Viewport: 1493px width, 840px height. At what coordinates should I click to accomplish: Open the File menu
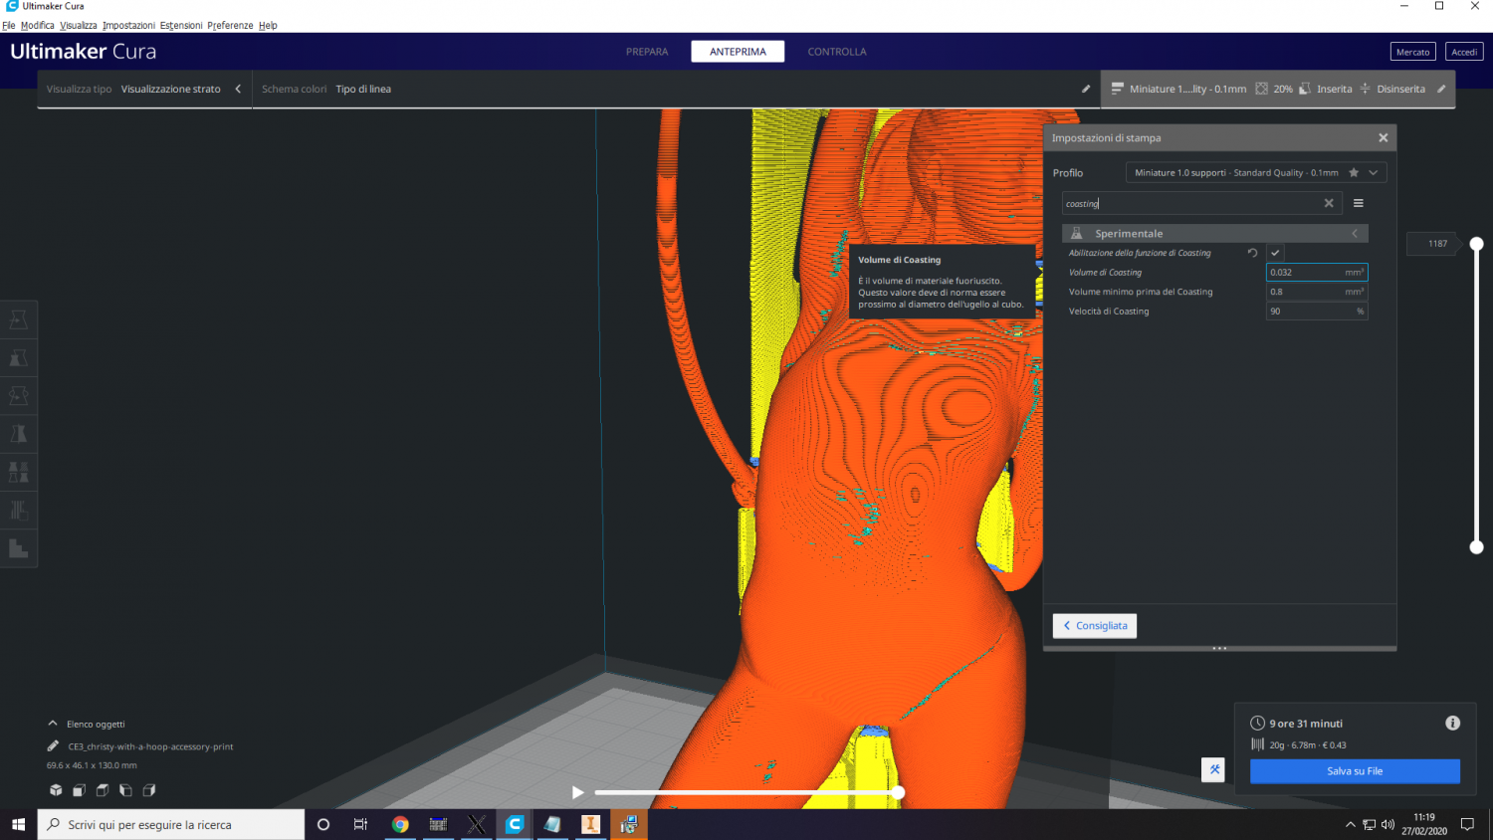9,25
